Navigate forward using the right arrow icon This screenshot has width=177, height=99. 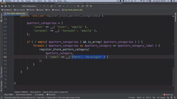pyautogui.click(x=17, y=6)
